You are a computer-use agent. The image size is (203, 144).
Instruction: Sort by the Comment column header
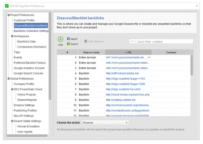pyautogui.click(x=171, y=52)
